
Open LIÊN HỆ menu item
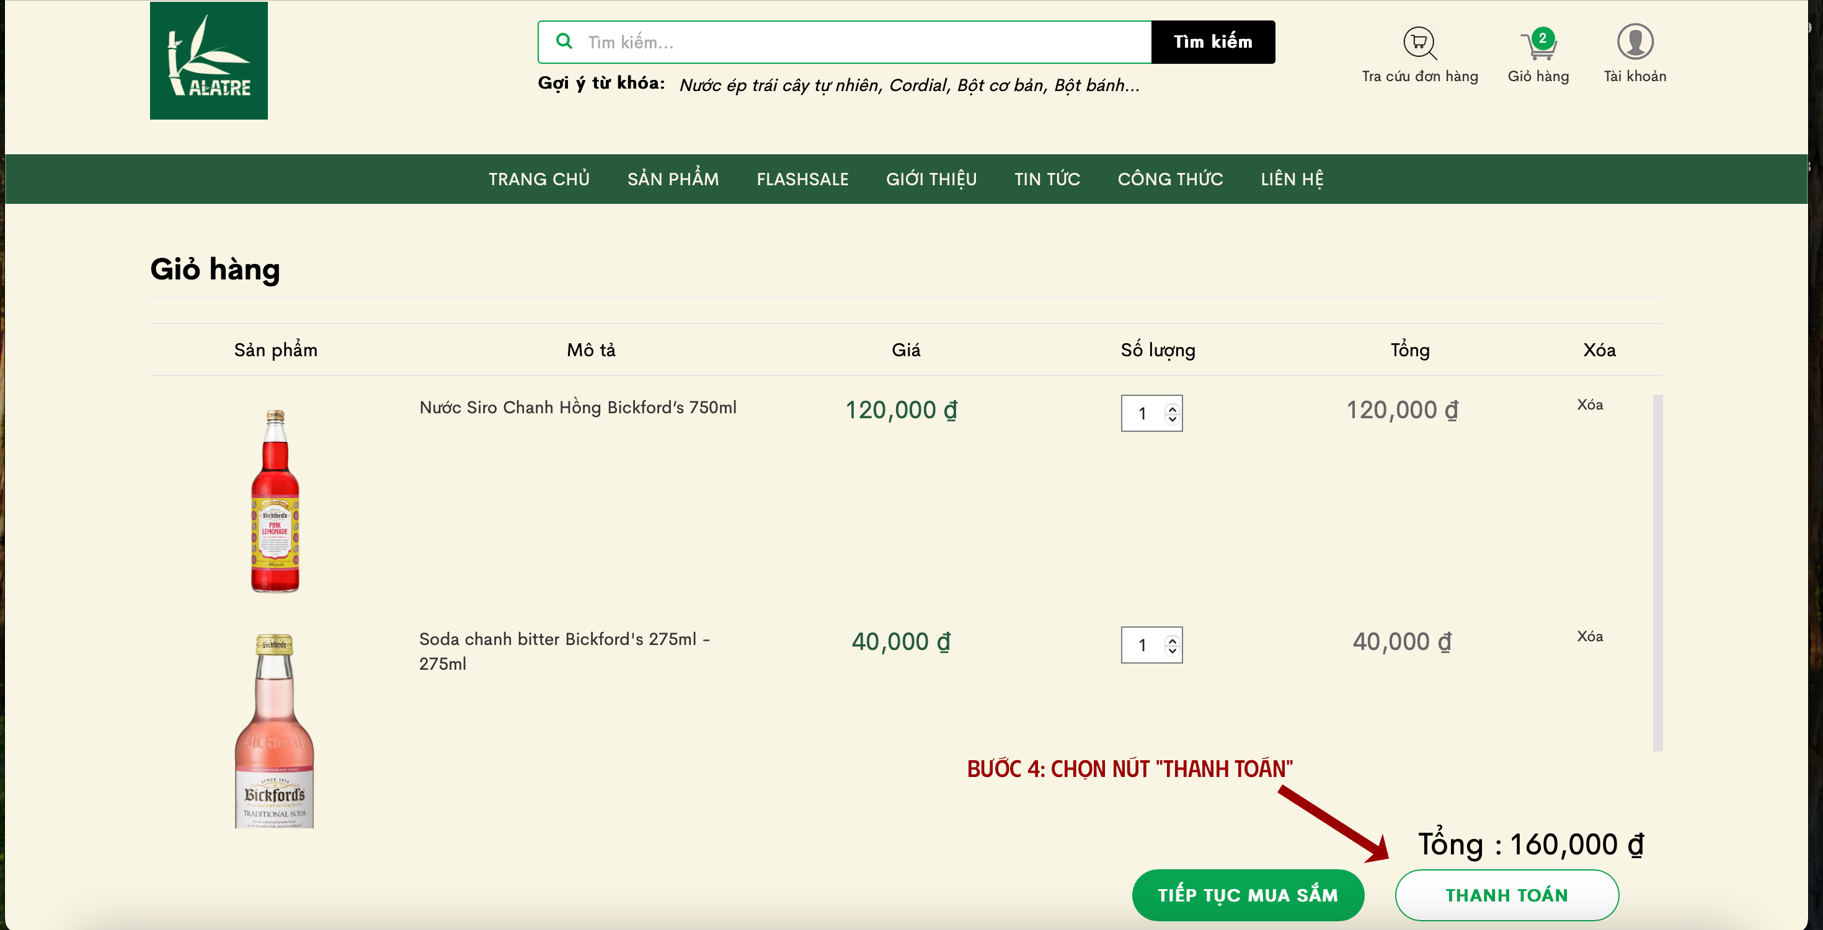(1292, 179)
